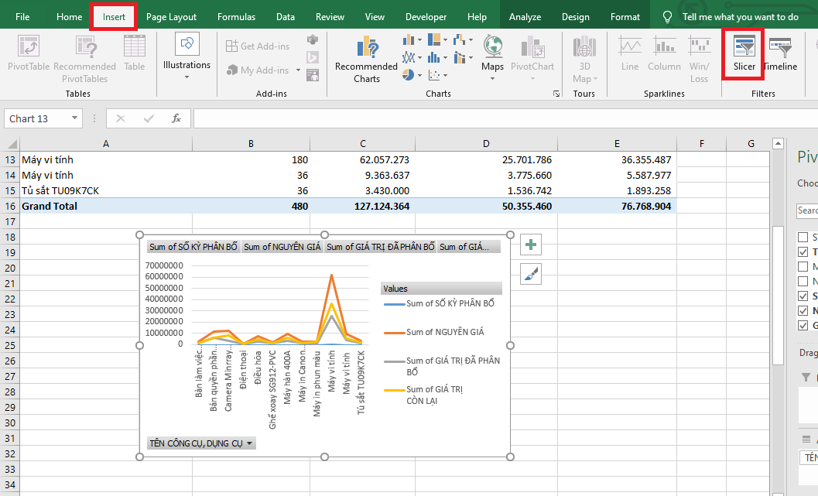Click the Chart Elements plus button
The image size is (818, 496).
(531, 245)
